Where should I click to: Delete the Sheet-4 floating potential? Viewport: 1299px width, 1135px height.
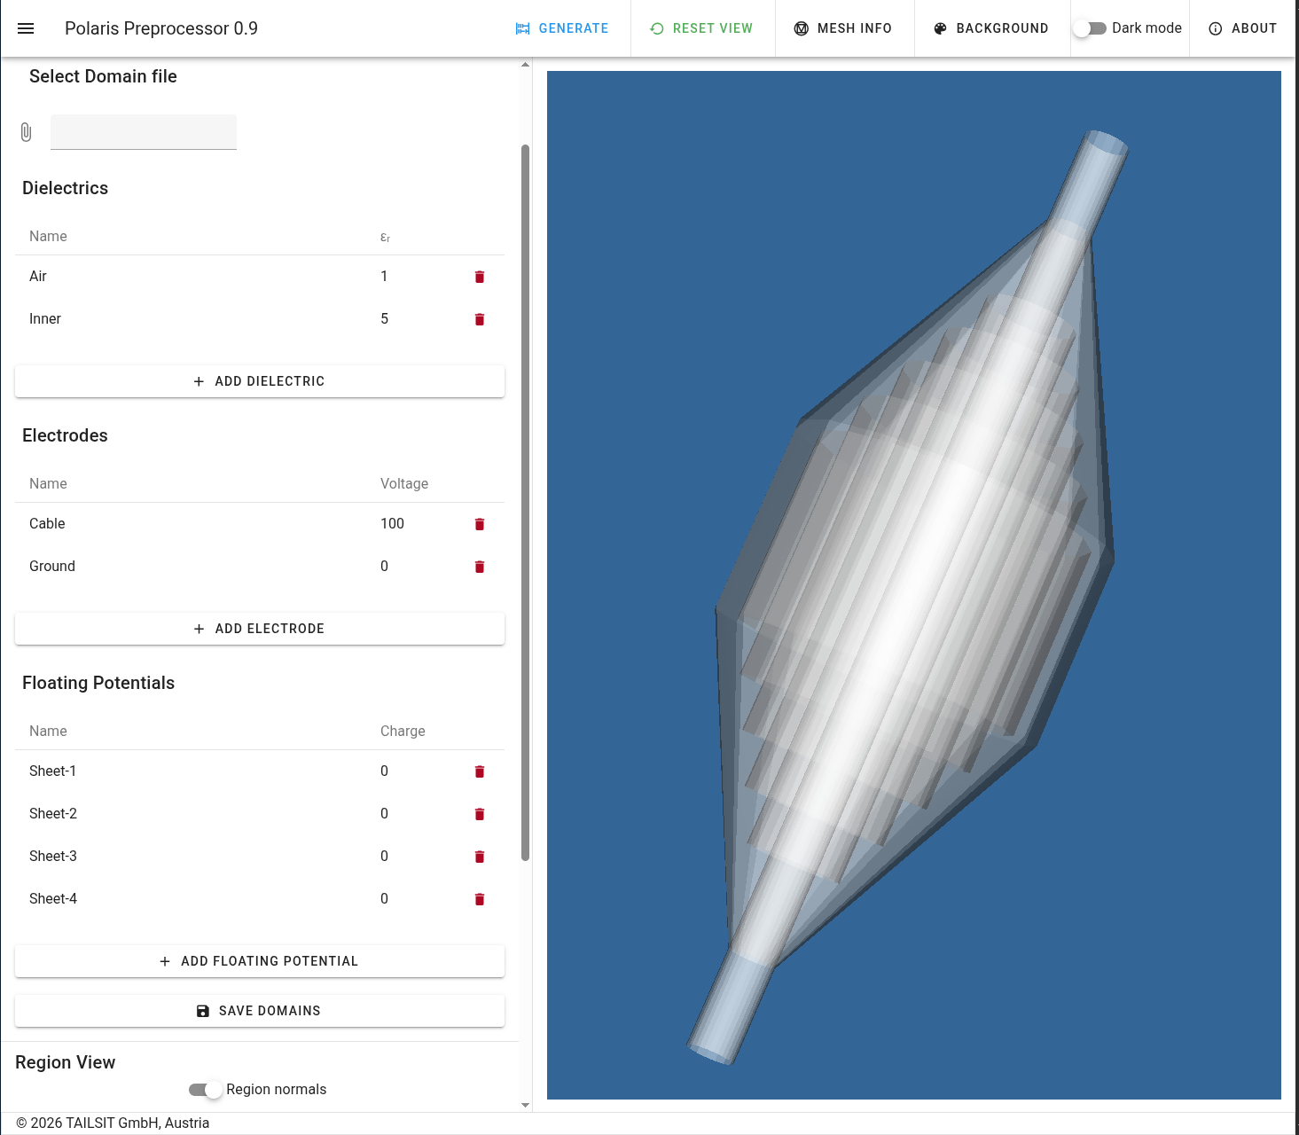coord(480,899)
